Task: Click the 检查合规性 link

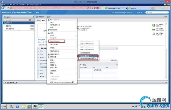Action: [114, 60]
